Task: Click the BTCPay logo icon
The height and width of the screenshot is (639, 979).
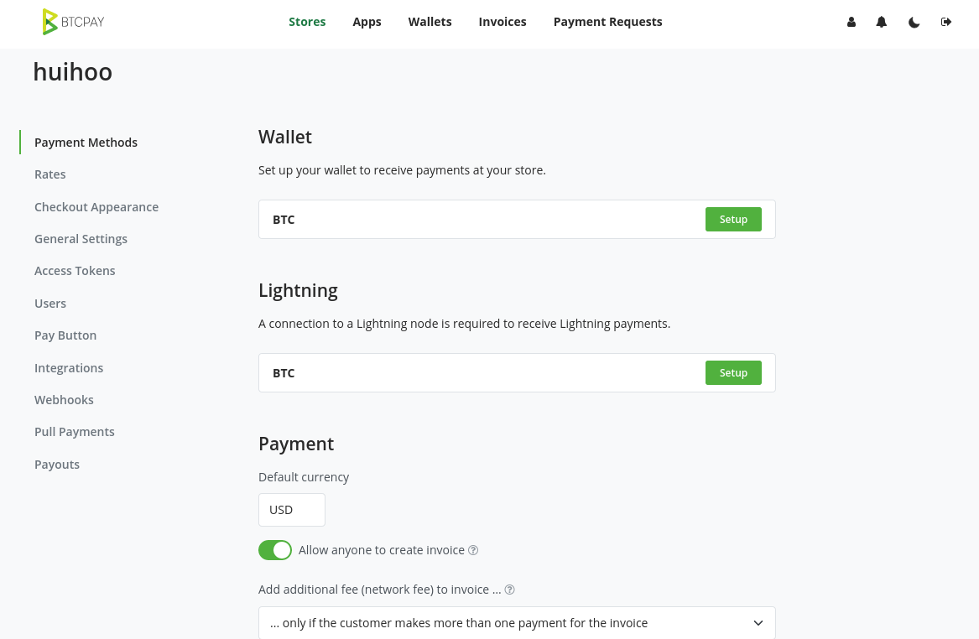Action: pyautogui.click(x=50, y=22)
